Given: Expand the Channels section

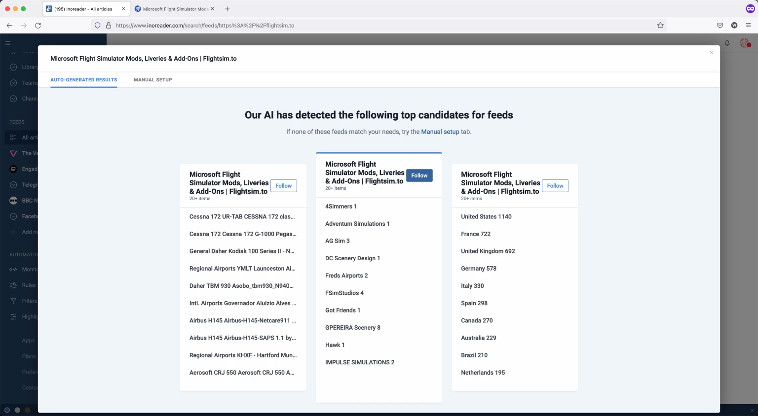Looking at the screenshot, I should pyautogui.click(x=13, y=98).
